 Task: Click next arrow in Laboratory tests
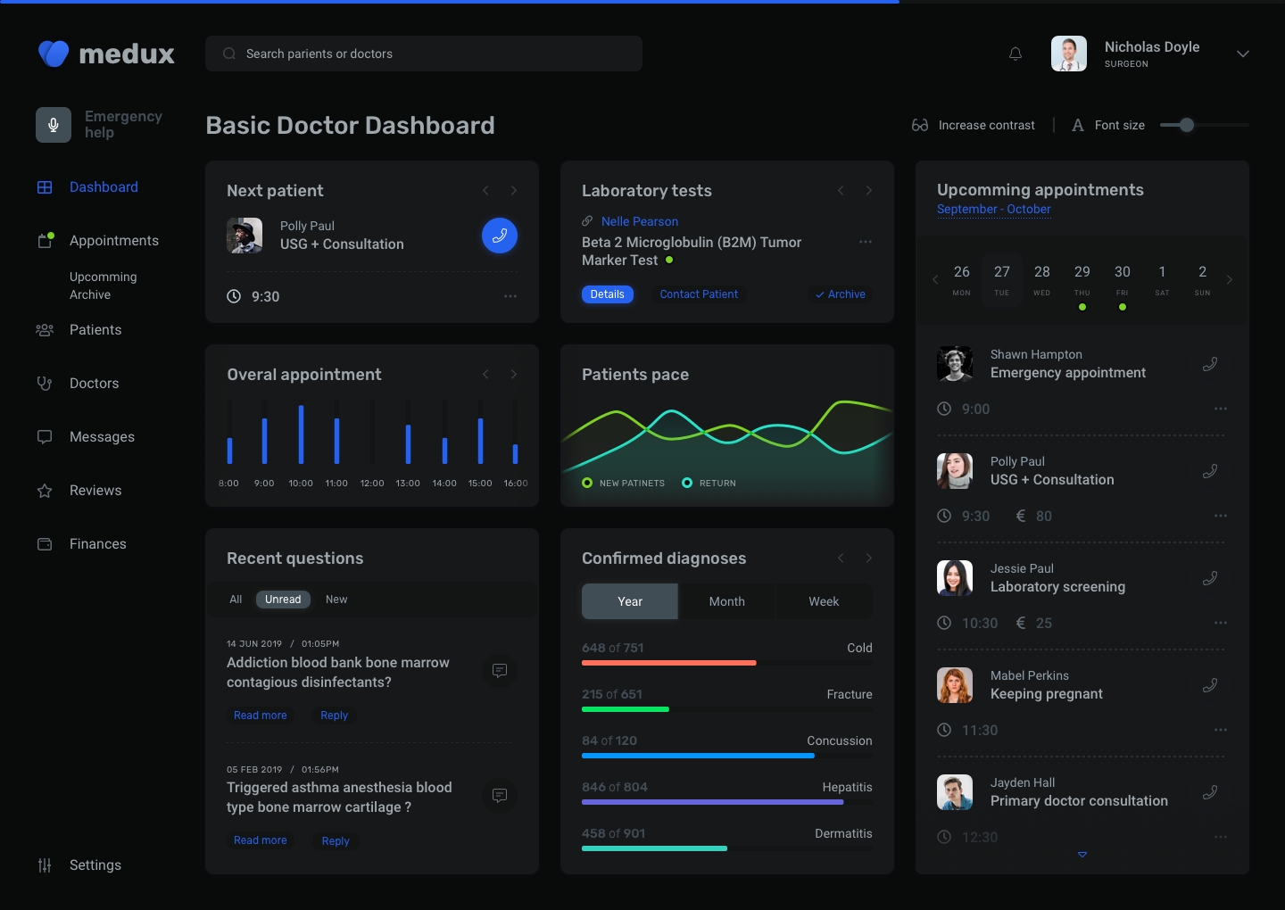point(869,190)
